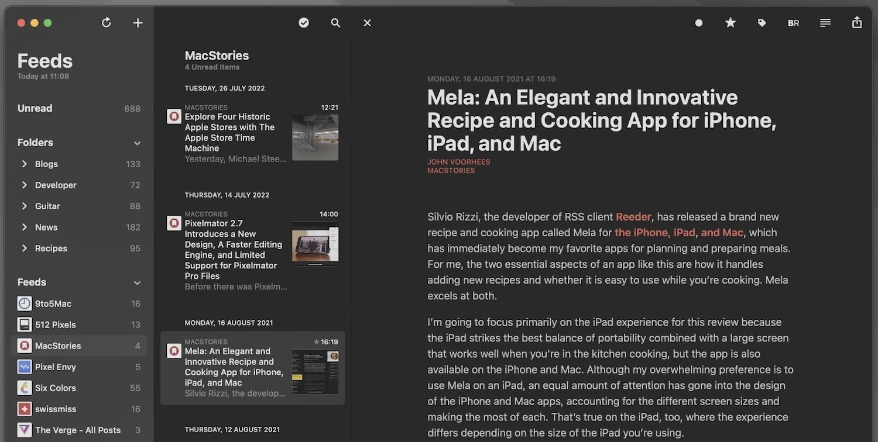Share the Mela article
This screenshot has width=878, height=442.
coord(856,22)
